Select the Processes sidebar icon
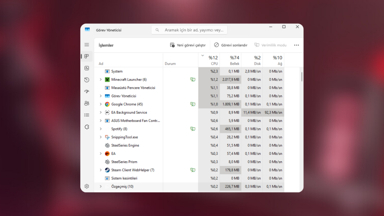Viewport: 384px width, 216px height. 87,56
